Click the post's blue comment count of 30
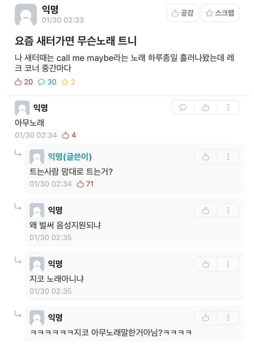 47,82
